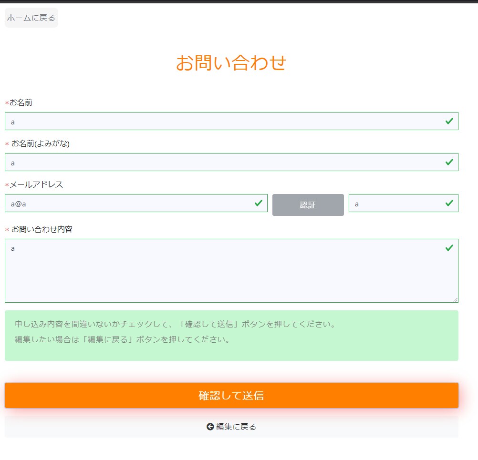Viewport: 478px width, 460px height.
Task: Click the メールアドレス label
Action: point(36,184)
